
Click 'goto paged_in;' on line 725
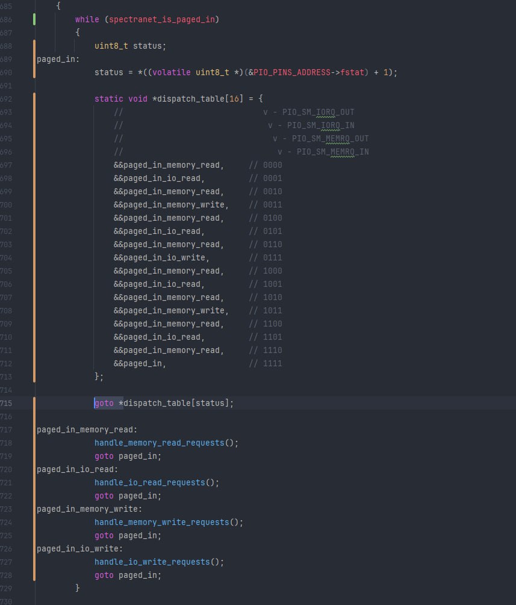click(x=128, y=536)
